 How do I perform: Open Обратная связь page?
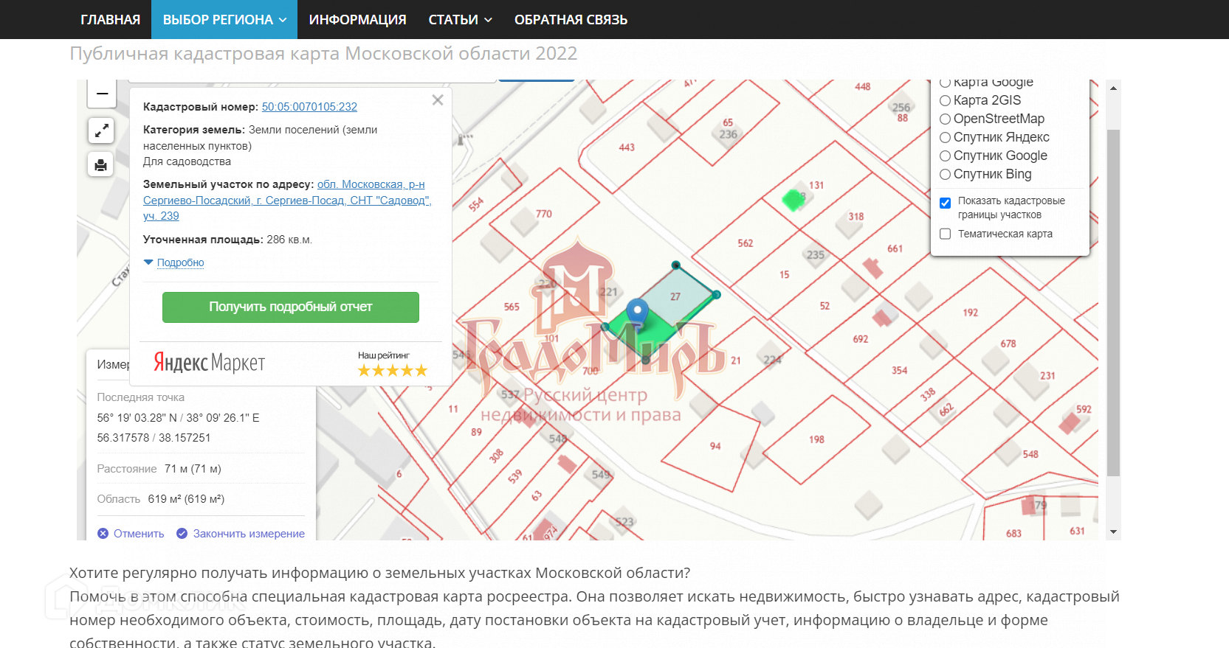pos(571,19)
